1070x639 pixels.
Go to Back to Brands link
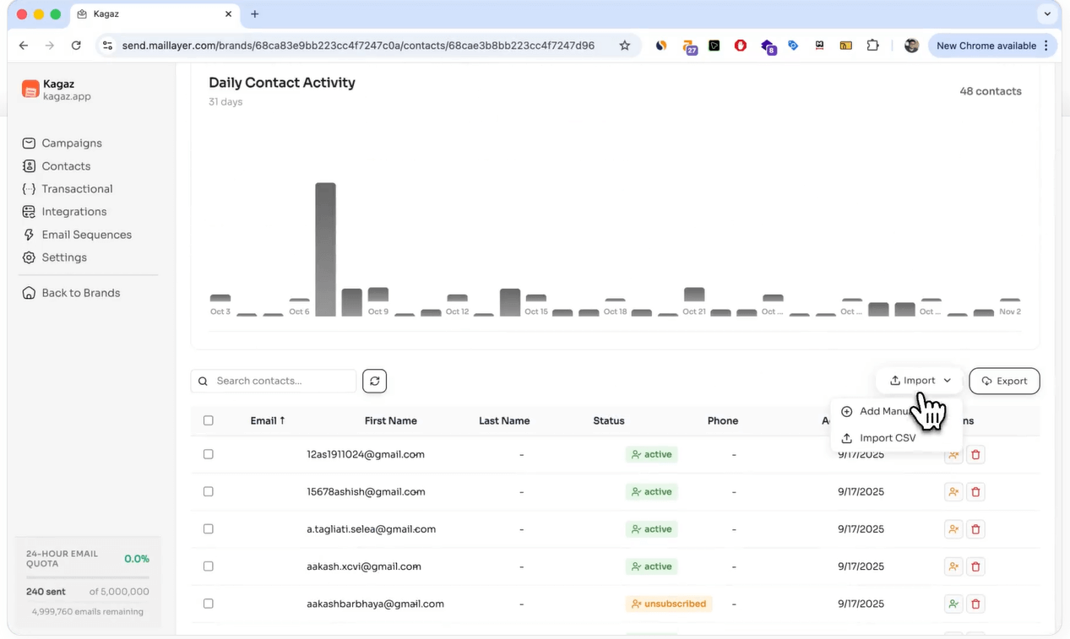tap(80, 293)
